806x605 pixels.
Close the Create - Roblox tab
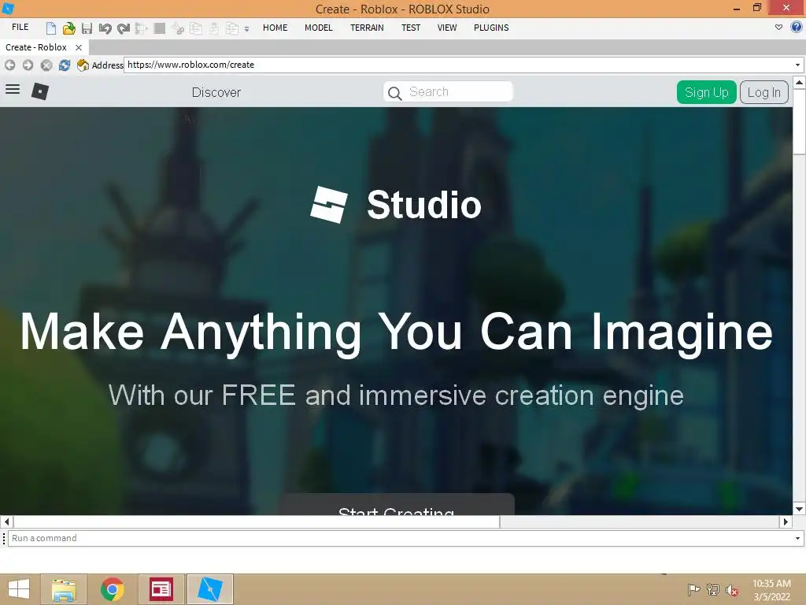tap(79, 47)
